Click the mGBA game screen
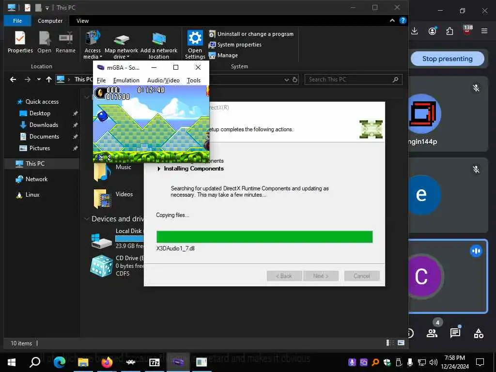This screenshot has height=372, width=496. [151, 124]
